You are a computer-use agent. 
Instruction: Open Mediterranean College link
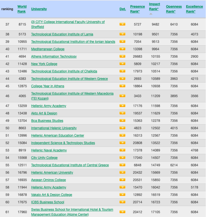(x=48, y=49)
